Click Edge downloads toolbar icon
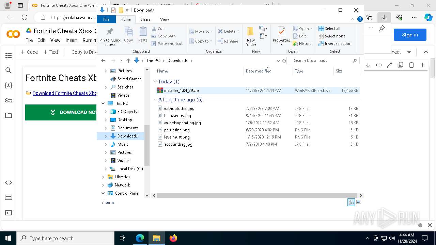This screenshot has width=436, height=245. [x=384, y=17]
